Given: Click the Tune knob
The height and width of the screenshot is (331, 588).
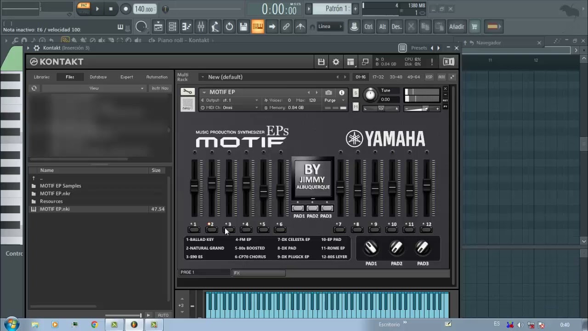Looking at the screenshot, I should point(370,95).
